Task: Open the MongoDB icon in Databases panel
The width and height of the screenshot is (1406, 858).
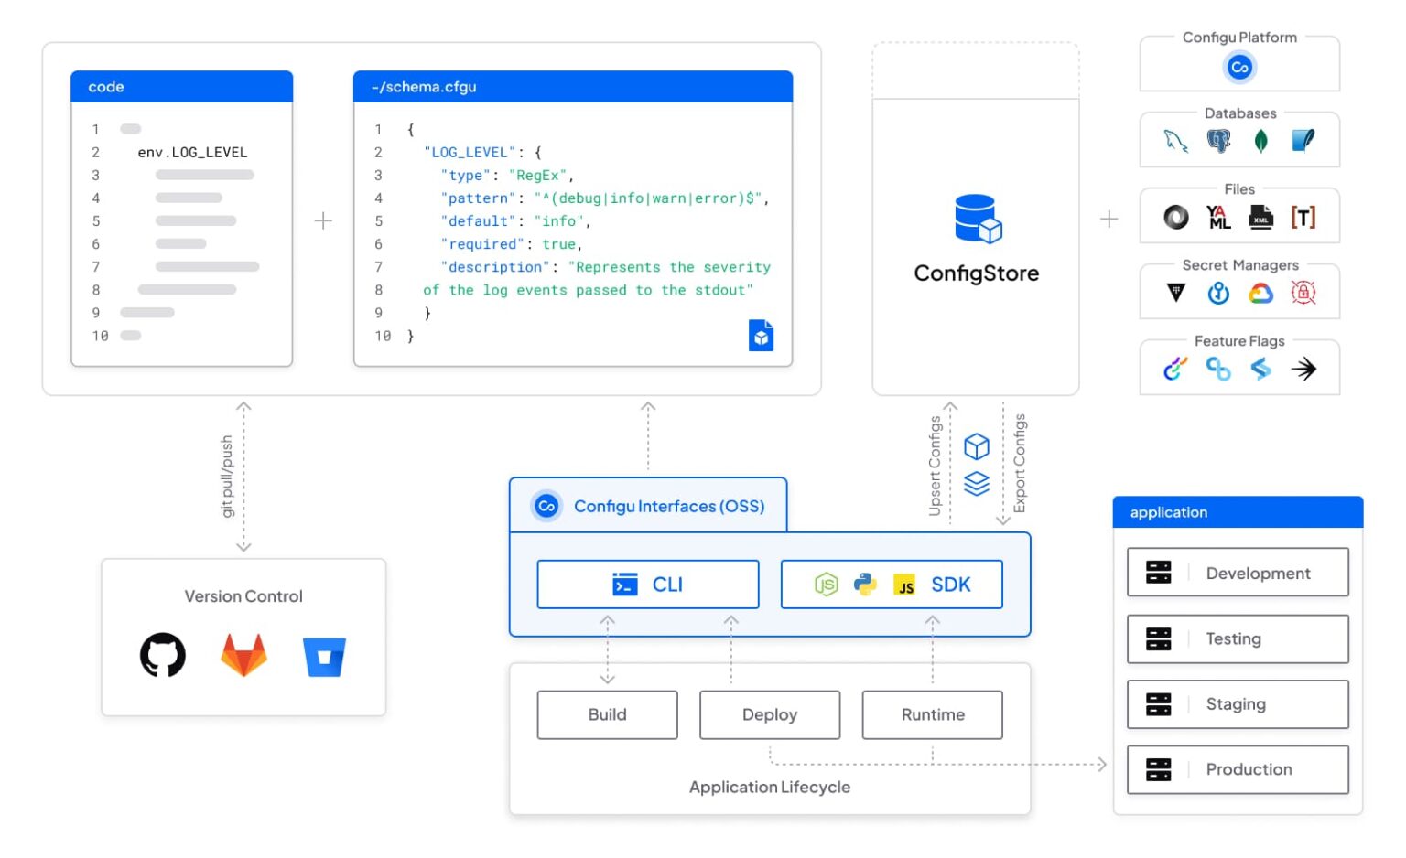Action: 1261,142
